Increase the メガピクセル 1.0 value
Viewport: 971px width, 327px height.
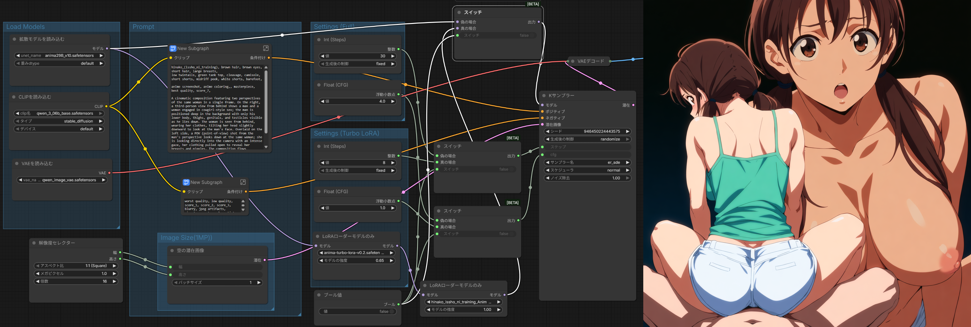pyautogui.click(x=114, y=274)
